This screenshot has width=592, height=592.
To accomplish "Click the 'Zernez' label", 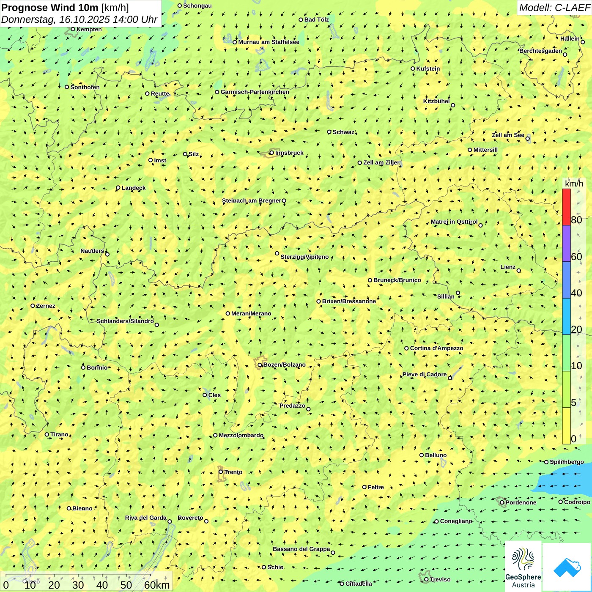I will coord(46,306).
